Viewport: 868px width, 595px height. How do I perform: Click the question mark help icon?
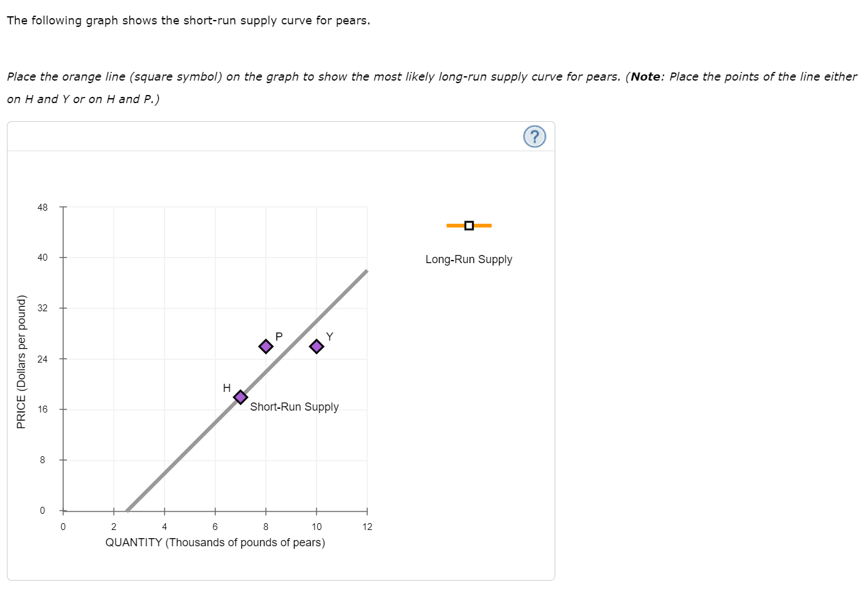coord(535,136)
